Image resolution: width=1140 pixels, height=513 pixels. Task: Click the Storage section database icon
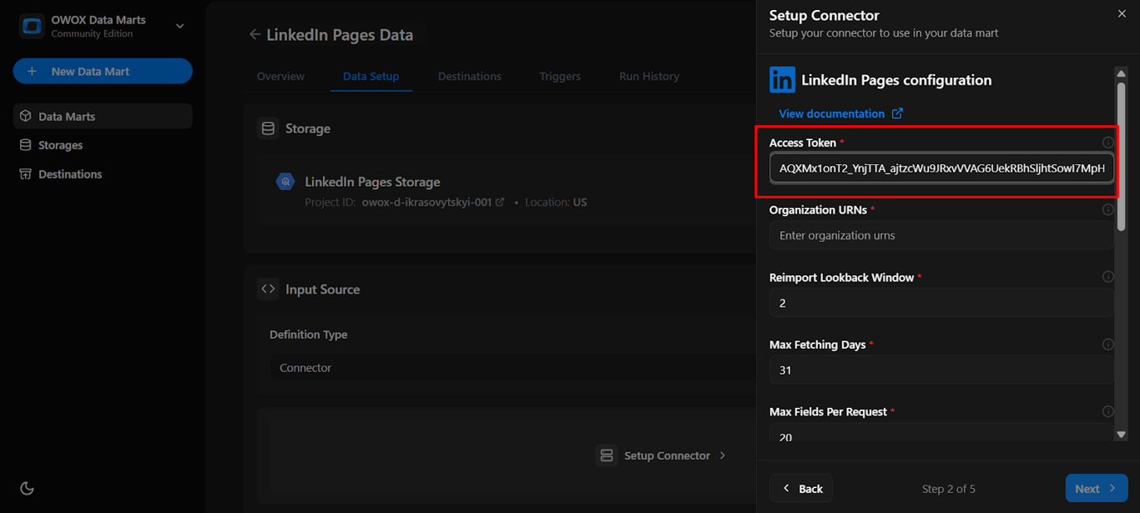(268, 128)
